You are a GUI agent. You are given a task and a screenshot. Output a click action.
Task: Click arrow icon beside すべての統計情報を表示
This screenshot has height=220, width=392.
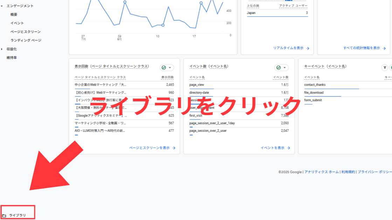[x=384, y=48]
